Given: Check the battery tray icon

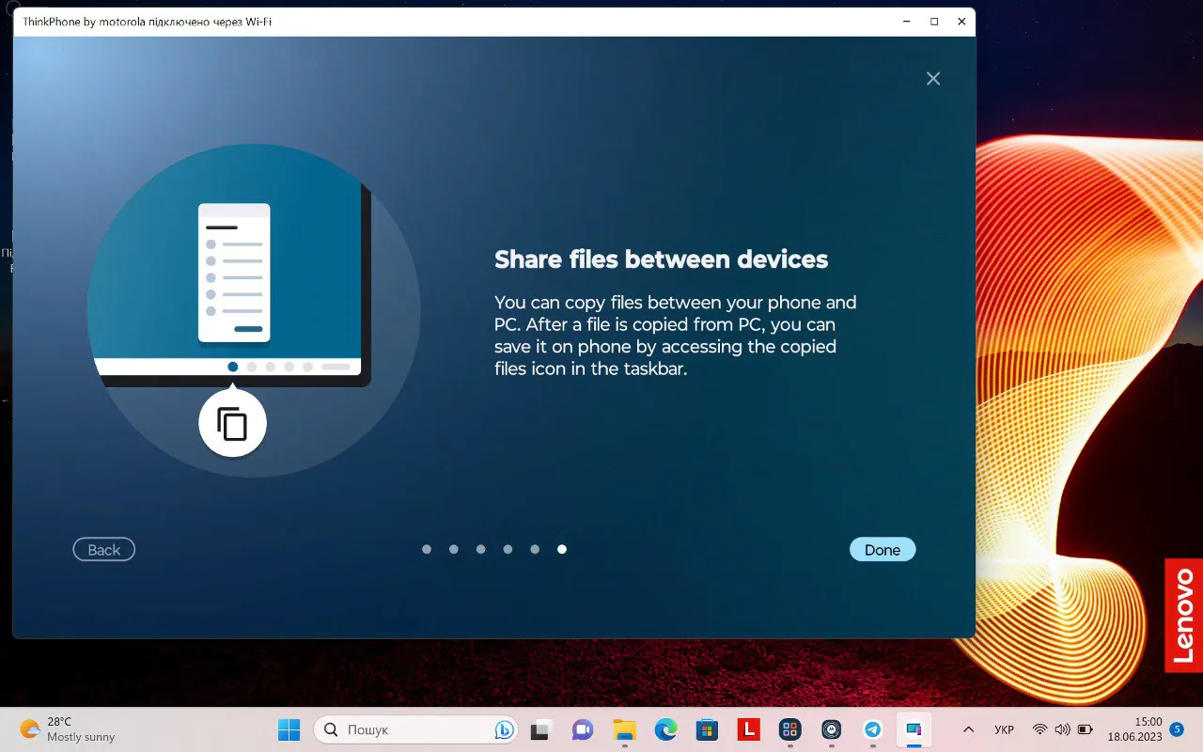Looking at the screenshot, I should click(1086, 729).
